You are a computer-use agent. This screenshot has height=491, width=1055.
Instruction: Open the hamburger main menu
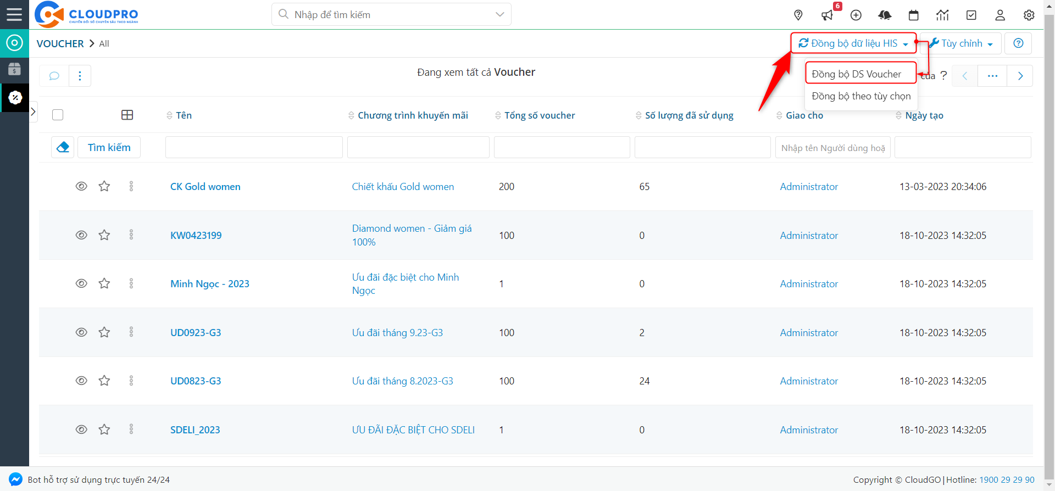coord(14,14)
